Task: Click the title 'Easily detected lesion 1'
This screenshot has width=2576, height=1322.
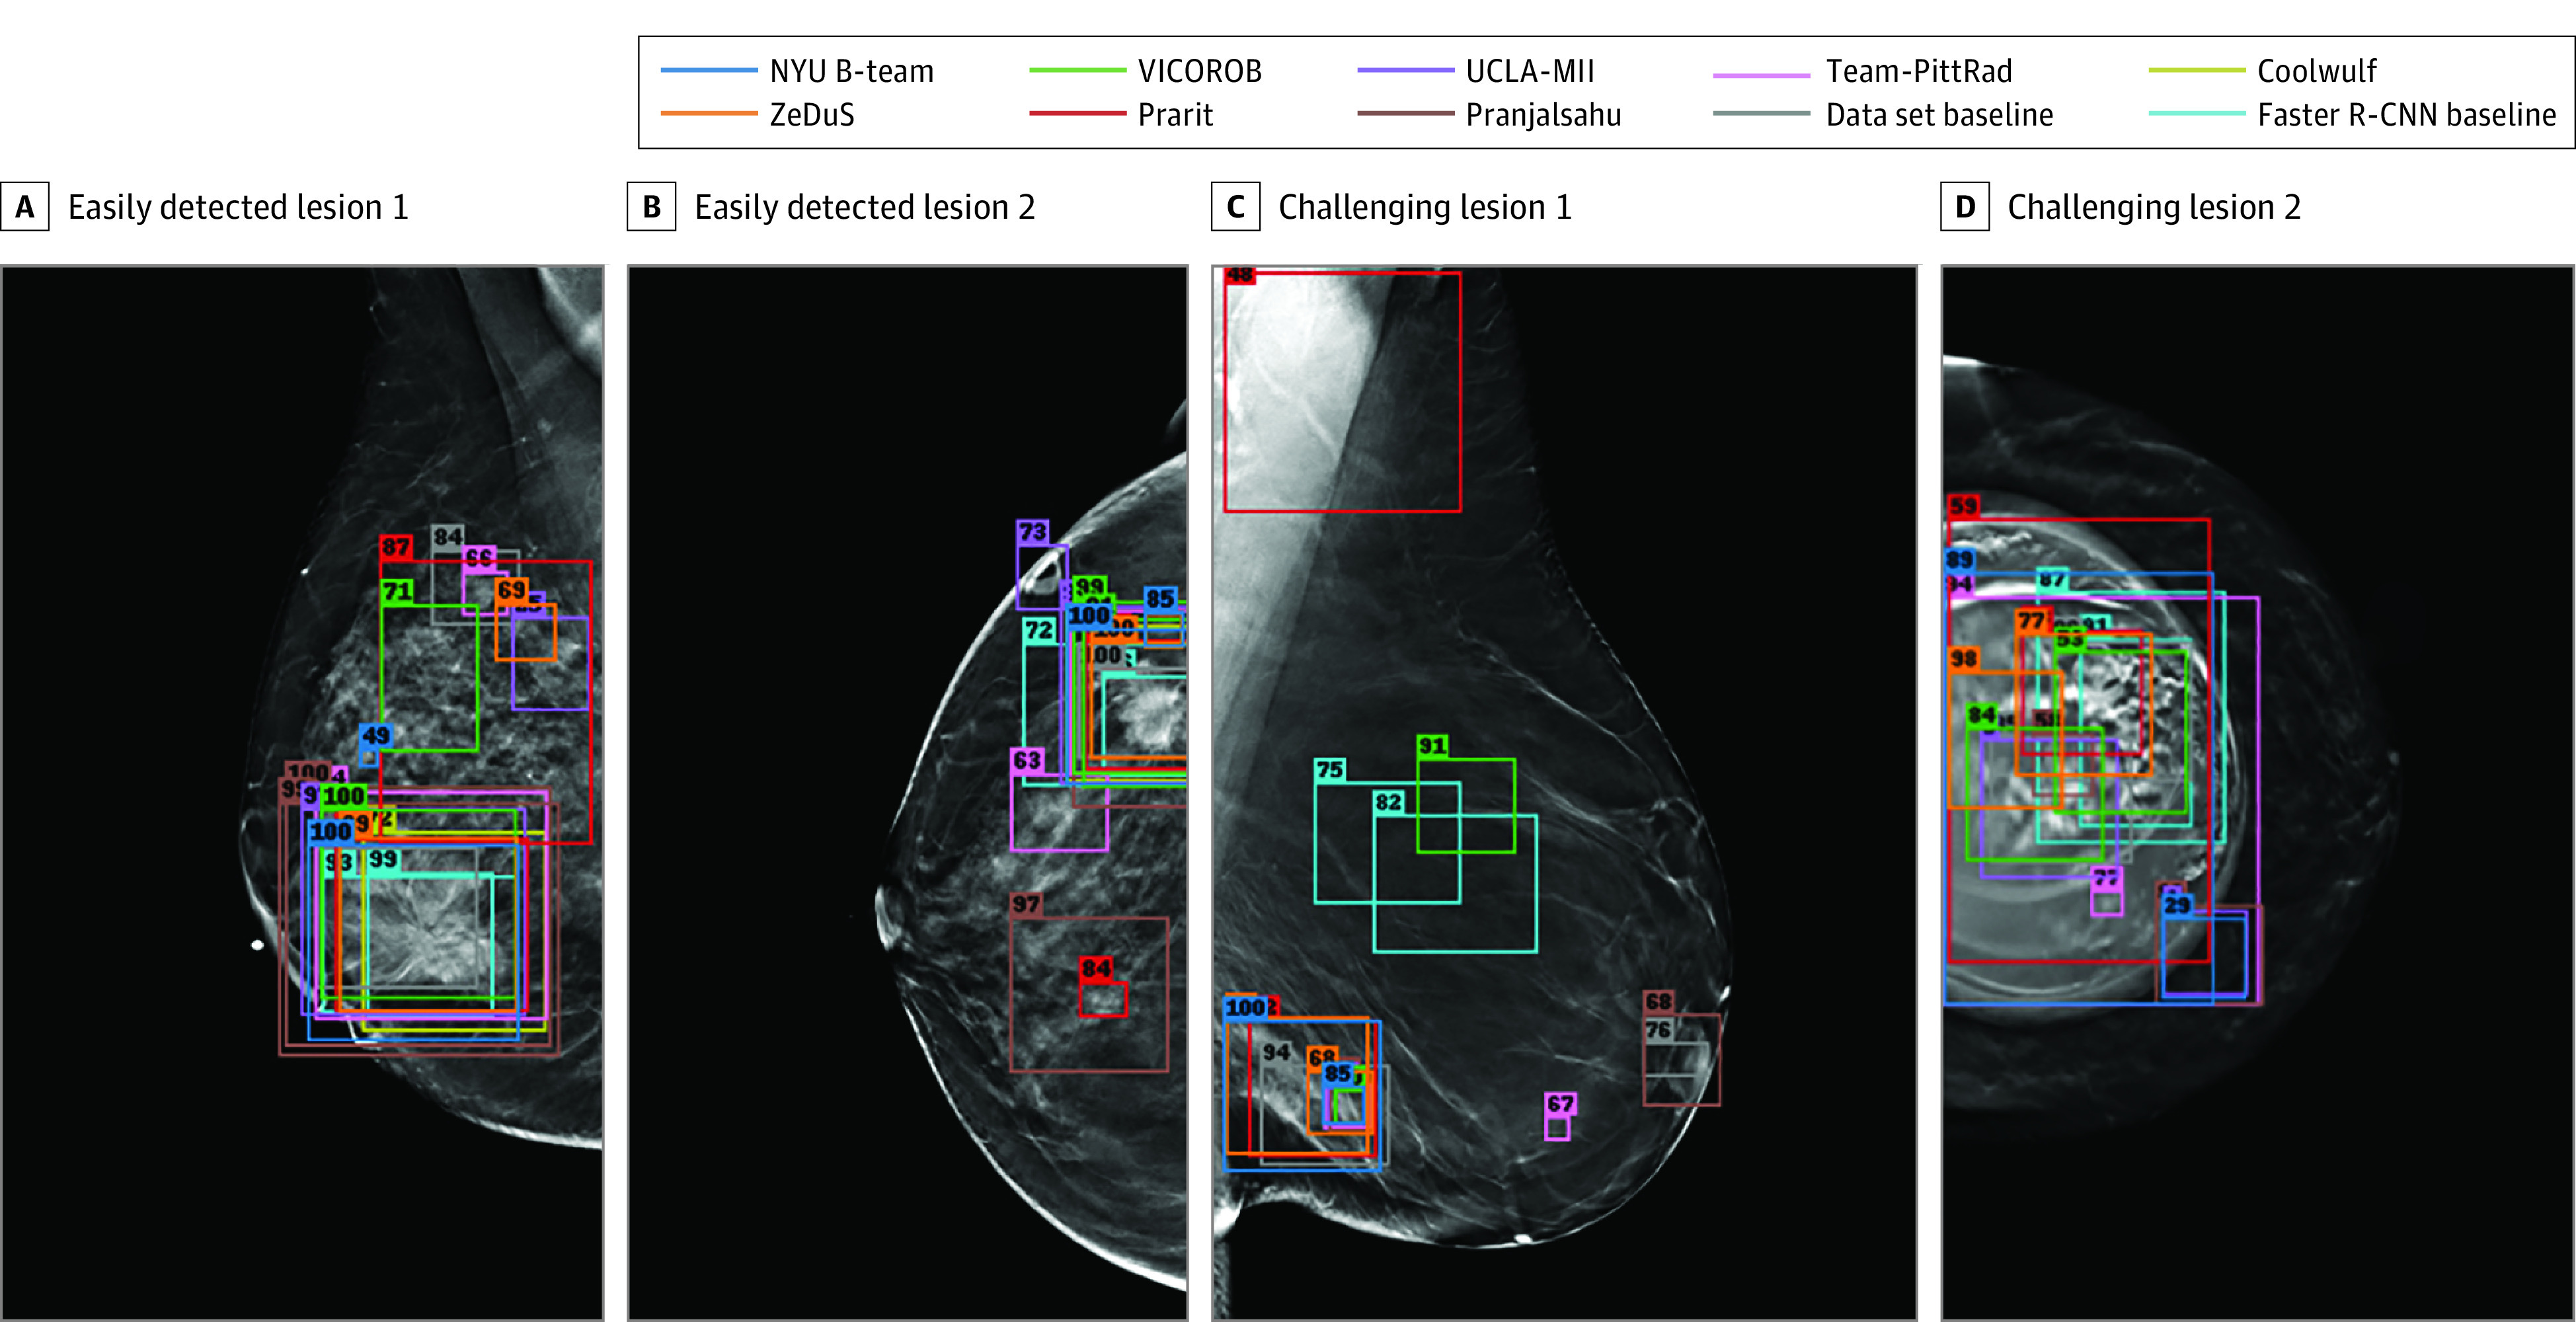Action: click(x=239, y=207)
